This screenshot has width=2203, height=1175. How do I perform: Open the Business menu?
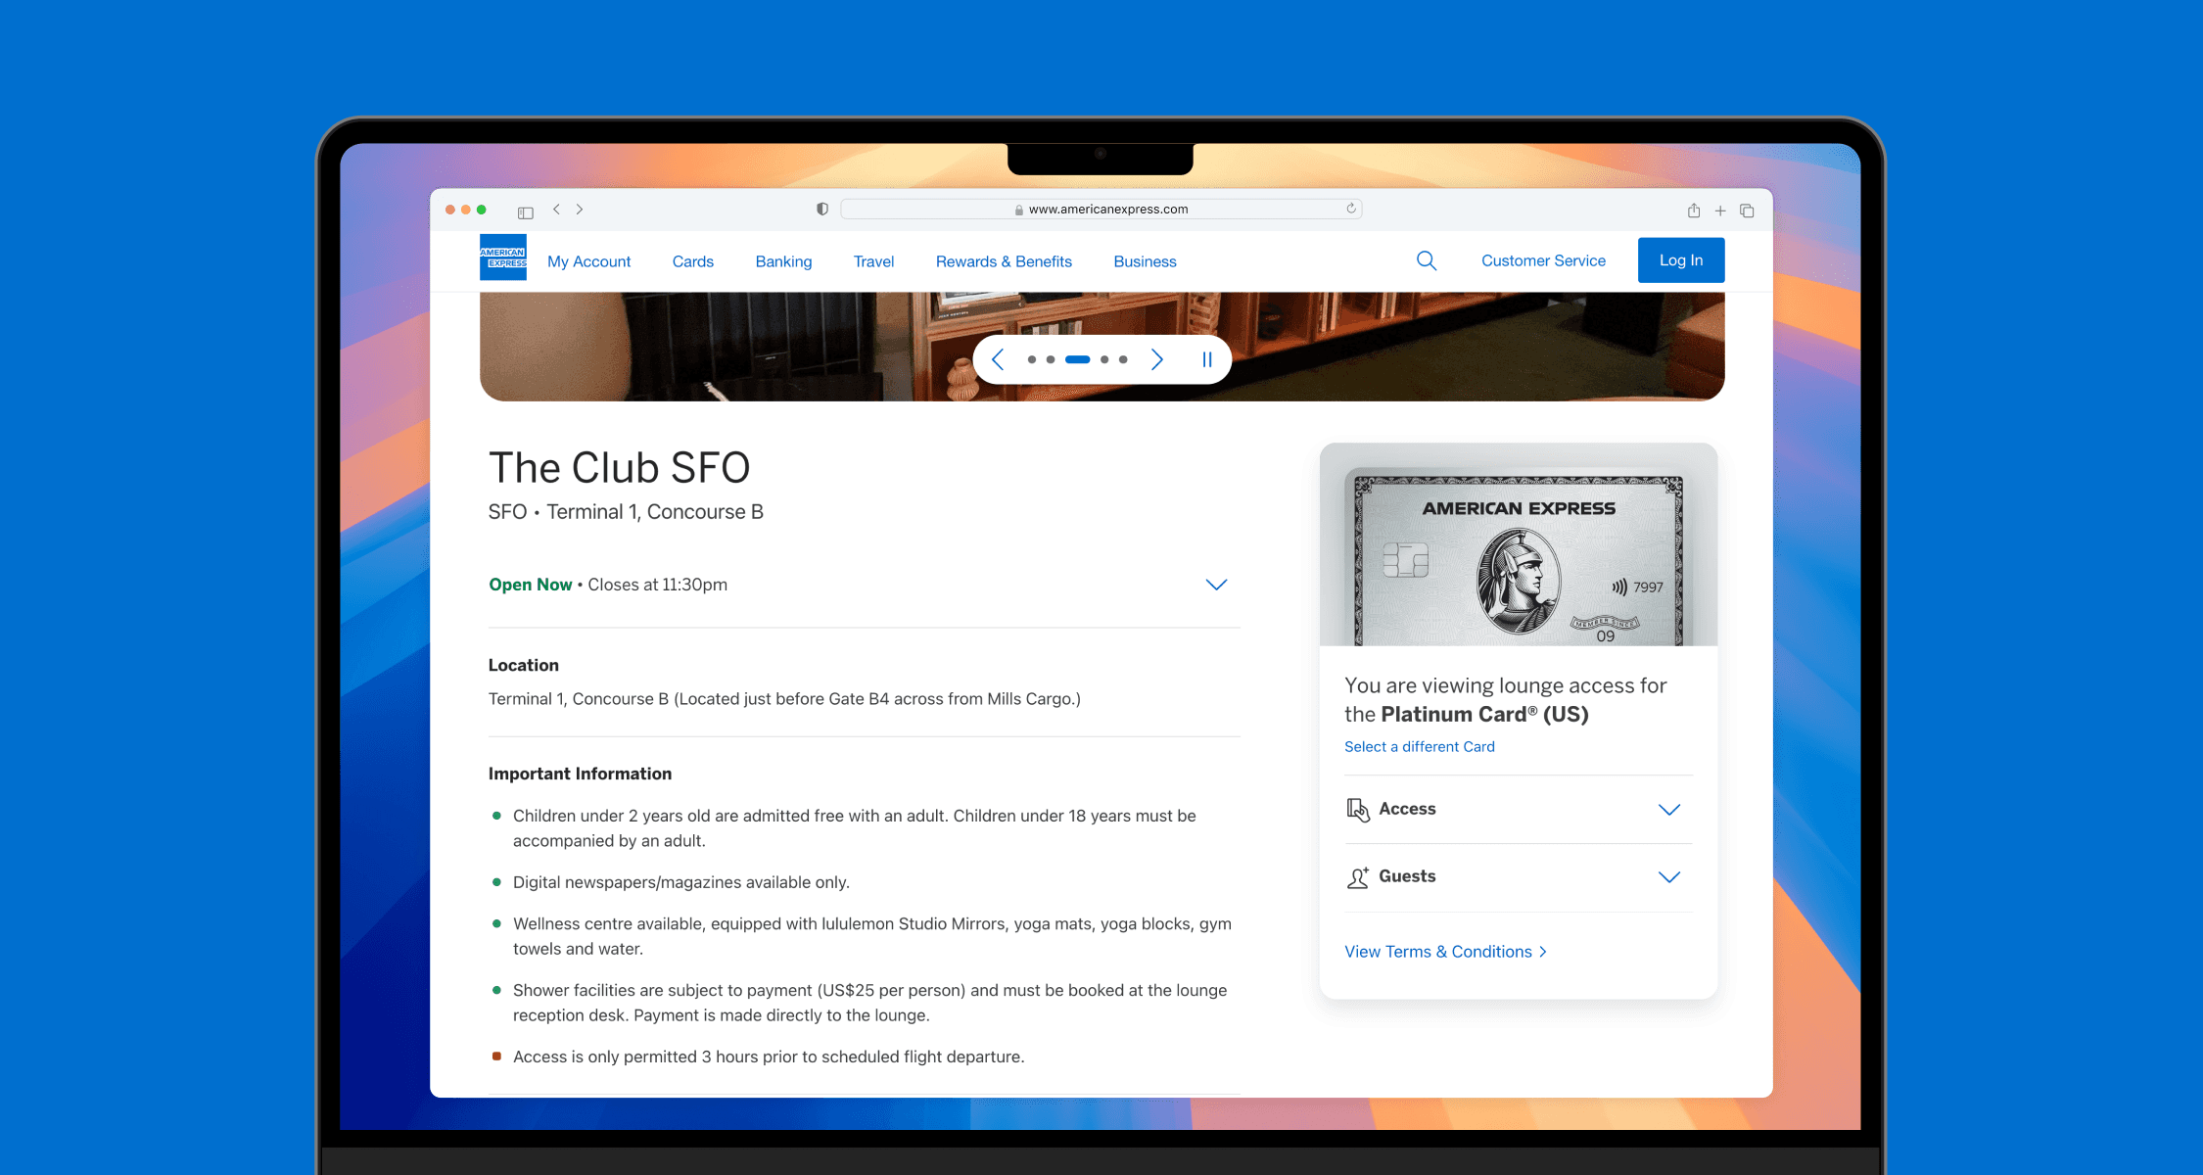pyautogui.click(x=1145, y=261)
